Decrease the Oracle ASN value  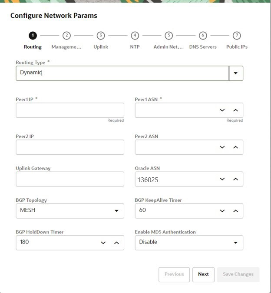coord(222,179)
